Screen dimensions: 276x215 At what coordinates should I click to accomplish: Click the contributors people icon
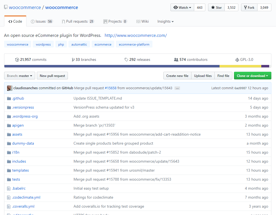(176, 60)
